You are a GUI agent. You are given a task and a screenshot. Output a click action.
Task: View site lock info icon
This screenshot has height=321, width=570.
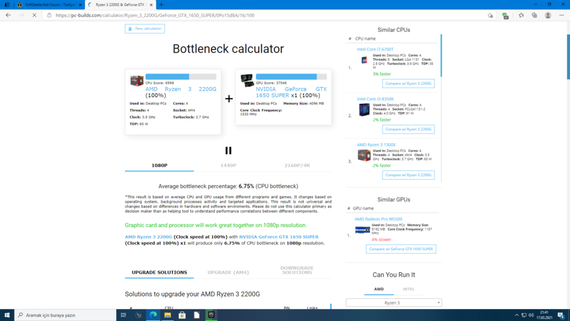pyautogui.click(x=49, y=15)
